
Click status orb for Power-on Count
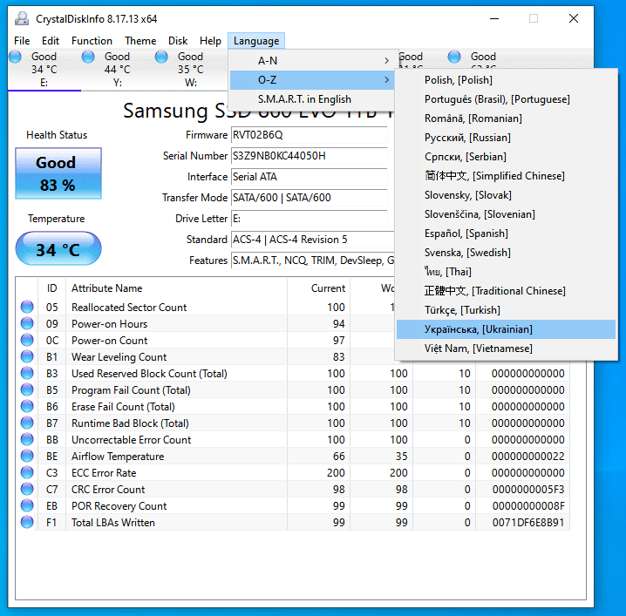pyautogui.click(x=27, y=340)
